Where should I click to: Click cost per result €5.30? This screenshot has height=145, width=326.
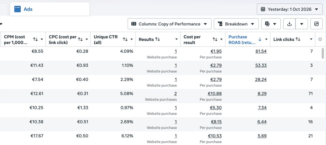click(216, 108)
